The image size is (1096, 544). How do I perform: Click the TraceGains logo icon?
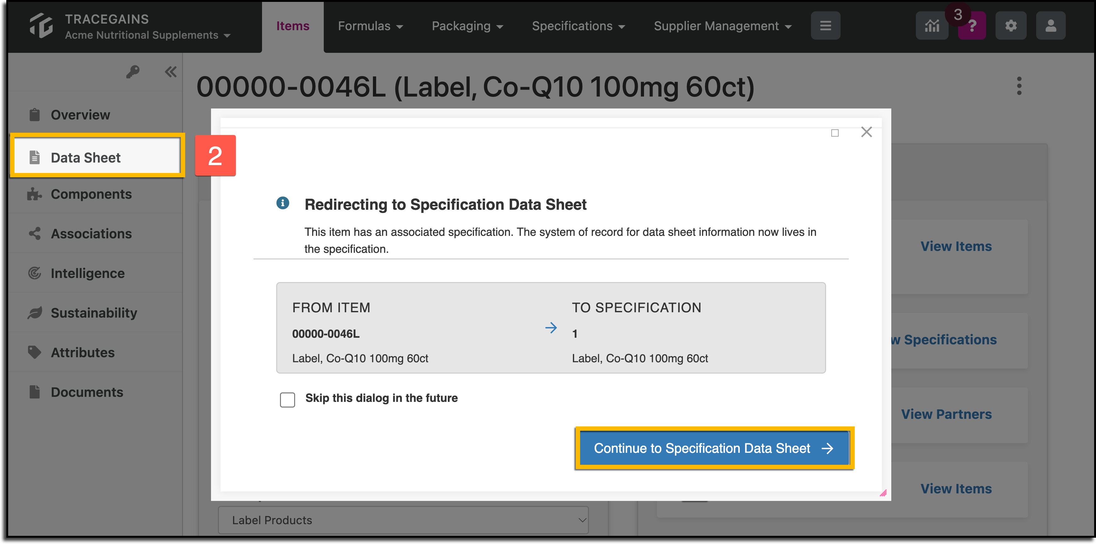coord(41,25)
